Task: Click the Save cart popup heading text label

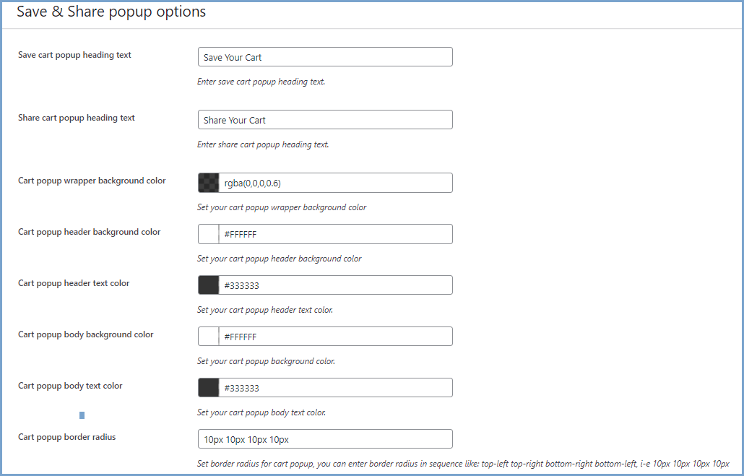Action: [x=74, y=55]
